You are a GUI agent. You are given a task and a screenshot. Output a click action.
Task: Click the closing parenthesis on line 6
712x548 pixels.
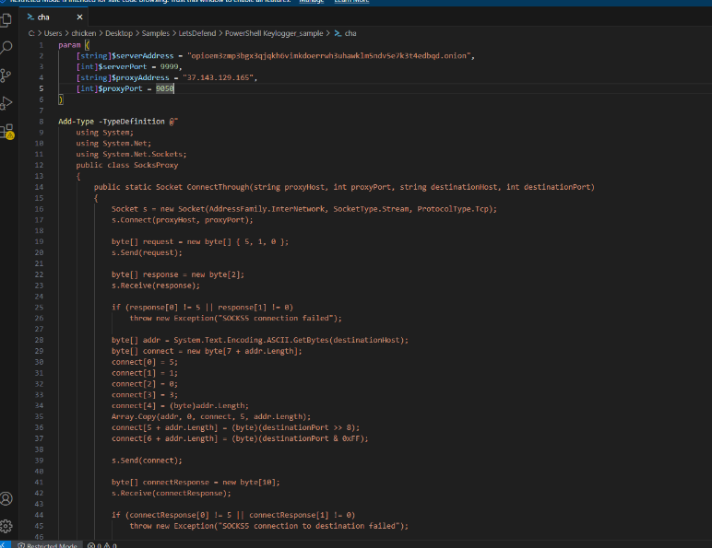tap(61, 99)
